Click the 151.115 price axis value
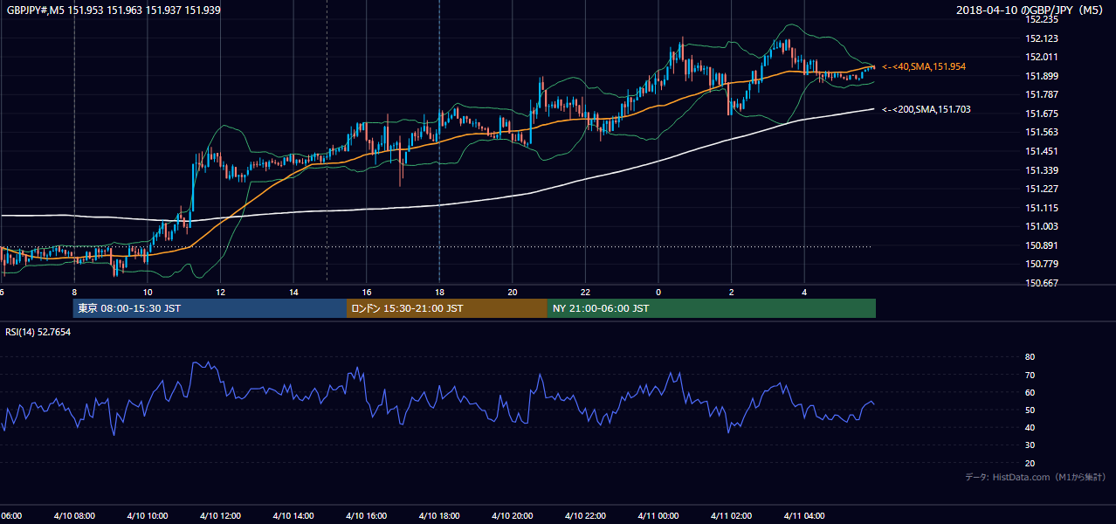Image resolution: width=1116 pixels, height=524 pixels. 1043,208
